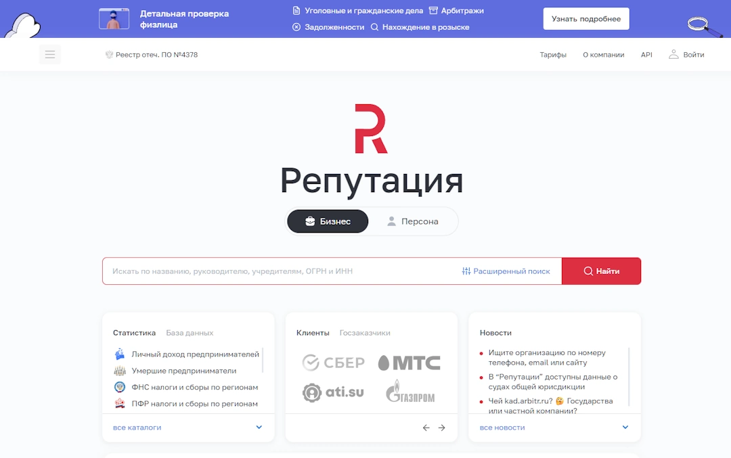Click the MTS client logo

coord(409,363)
